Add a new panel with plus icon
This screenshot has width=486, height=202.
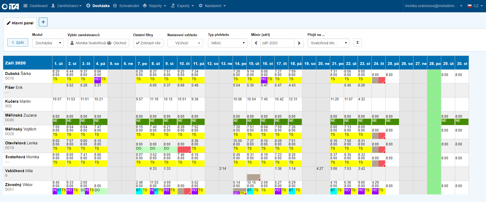43,22
